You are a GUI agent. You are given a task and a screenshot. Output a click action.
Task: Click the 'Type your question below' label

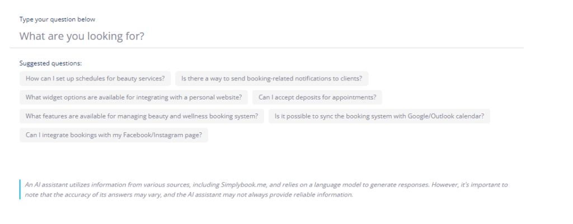(57, 19)
